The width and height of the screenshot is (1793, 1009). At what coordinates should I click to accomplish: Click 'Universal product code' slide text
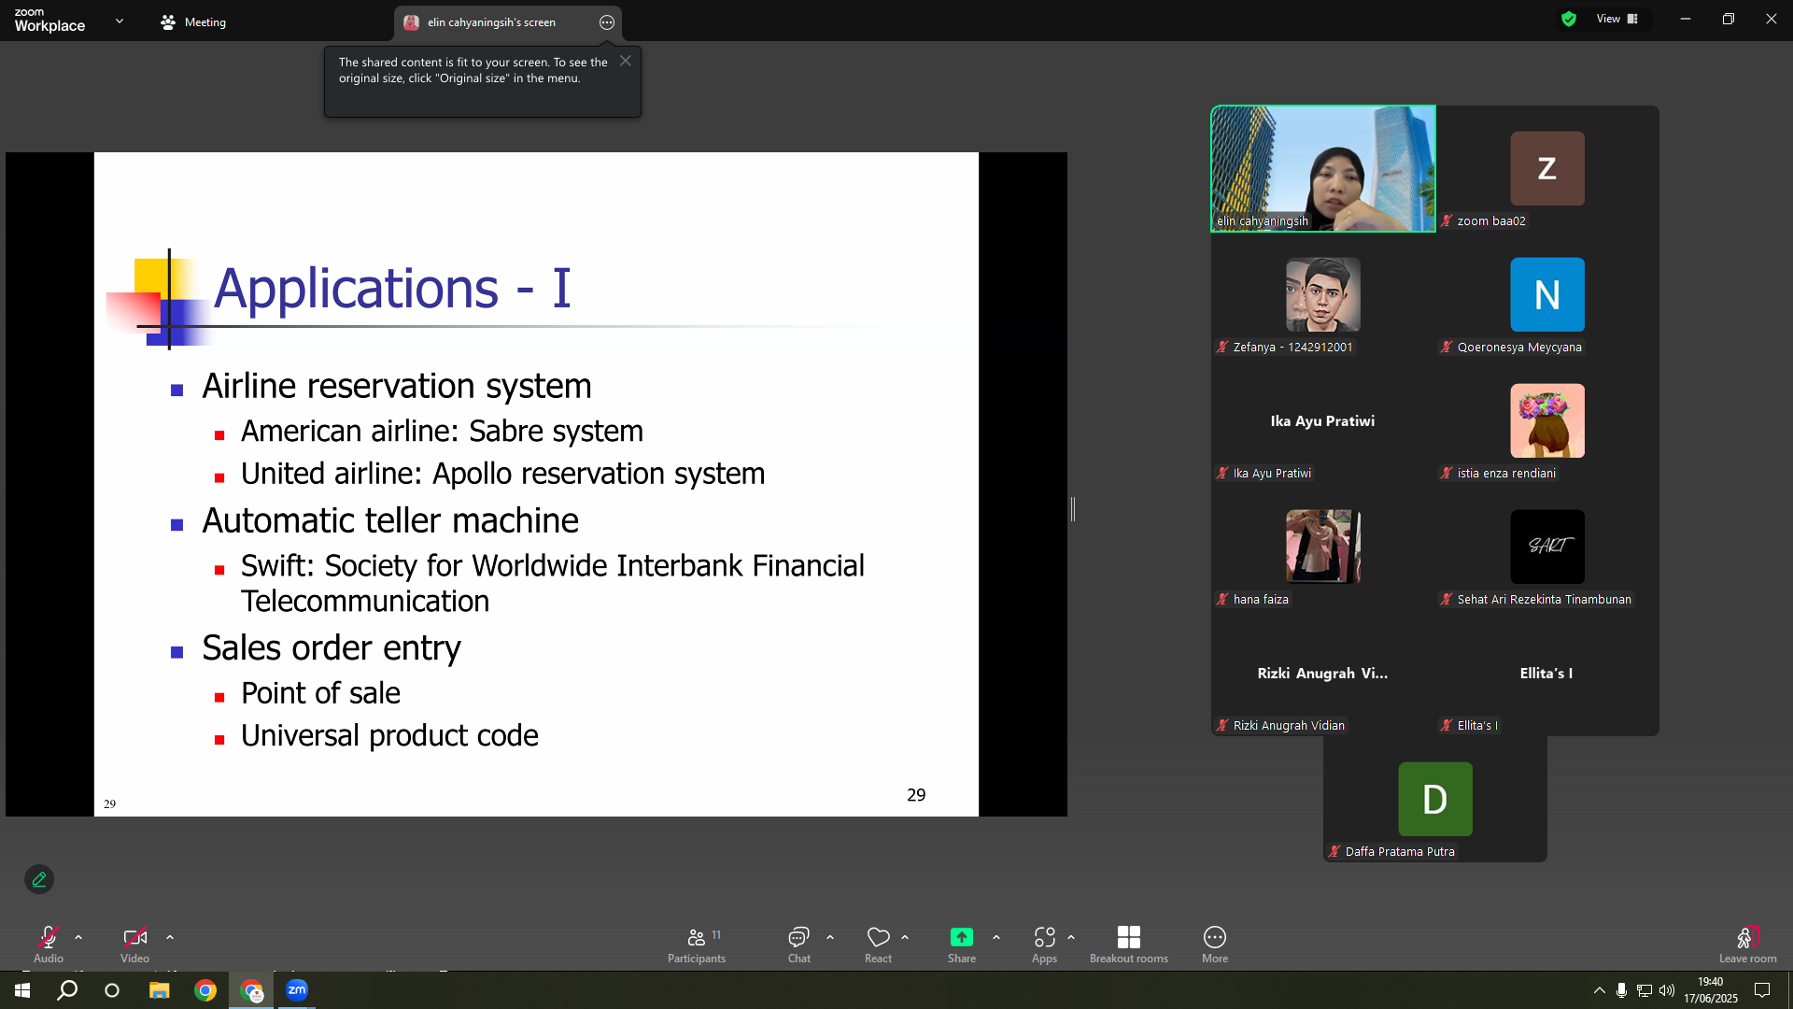pyautogui.click(x=389, y=735)
